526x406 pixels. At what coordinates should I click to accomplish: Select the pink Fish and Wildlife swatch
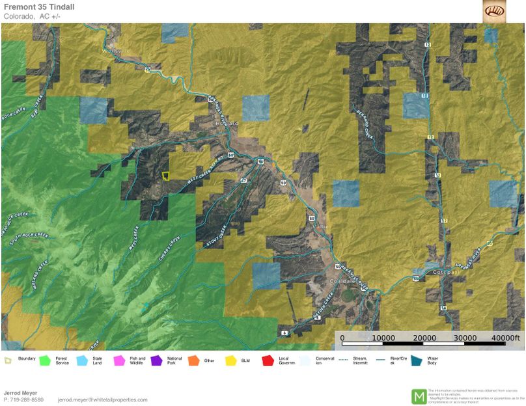tap(119, 360)
